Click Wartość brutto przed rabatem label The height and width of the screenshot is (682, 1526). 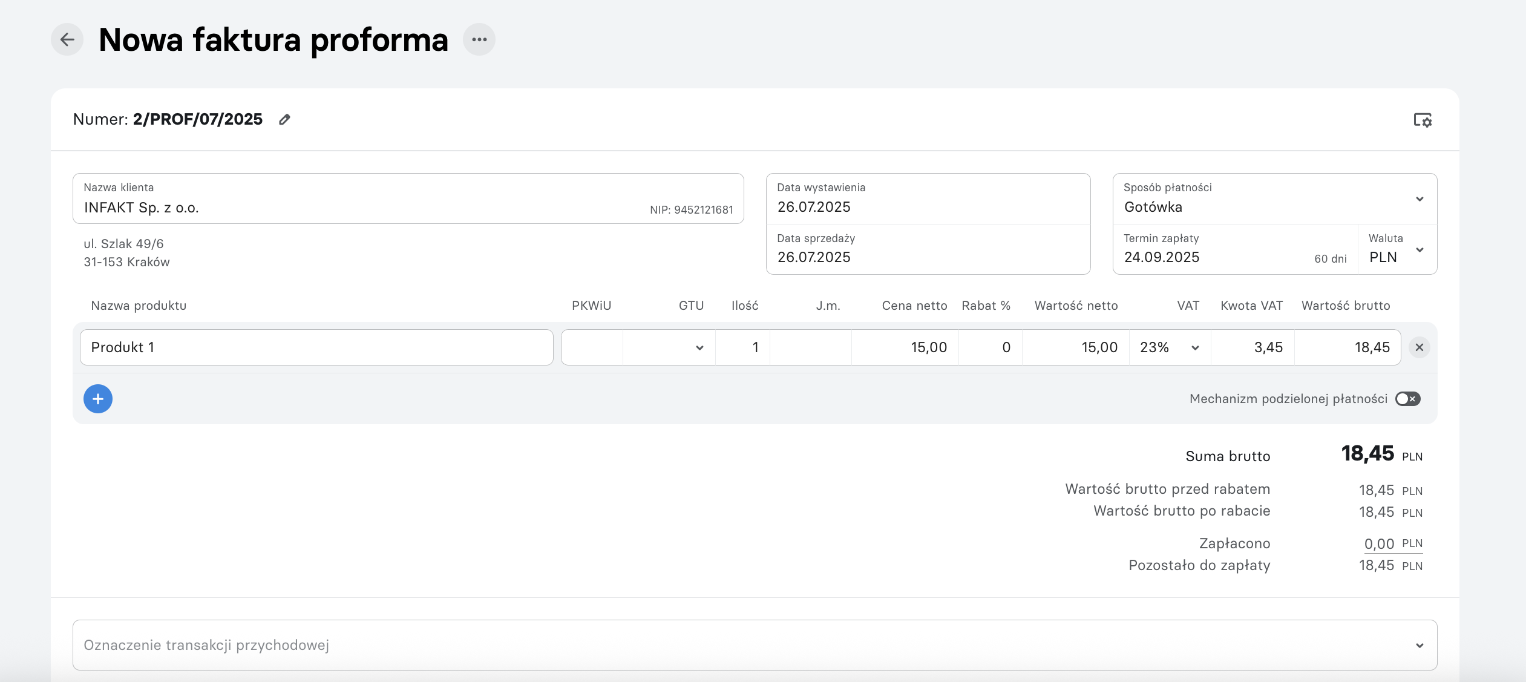coord(1168,489)
